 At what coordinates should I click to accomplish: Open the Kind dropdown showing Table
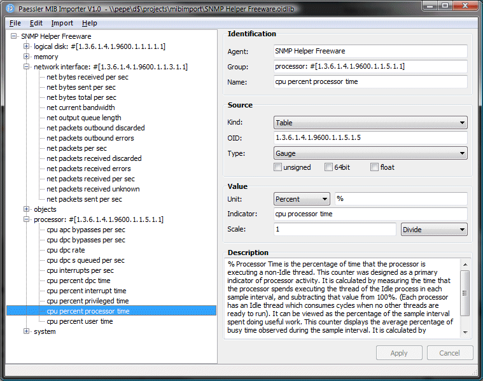point(370,123)
